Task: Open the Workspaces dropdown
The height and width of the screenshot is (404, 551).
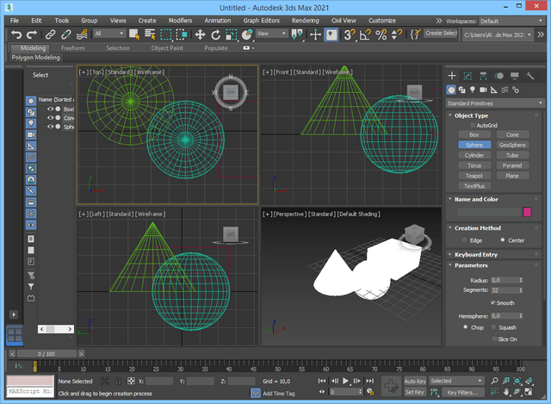Action: pos(511,20)
